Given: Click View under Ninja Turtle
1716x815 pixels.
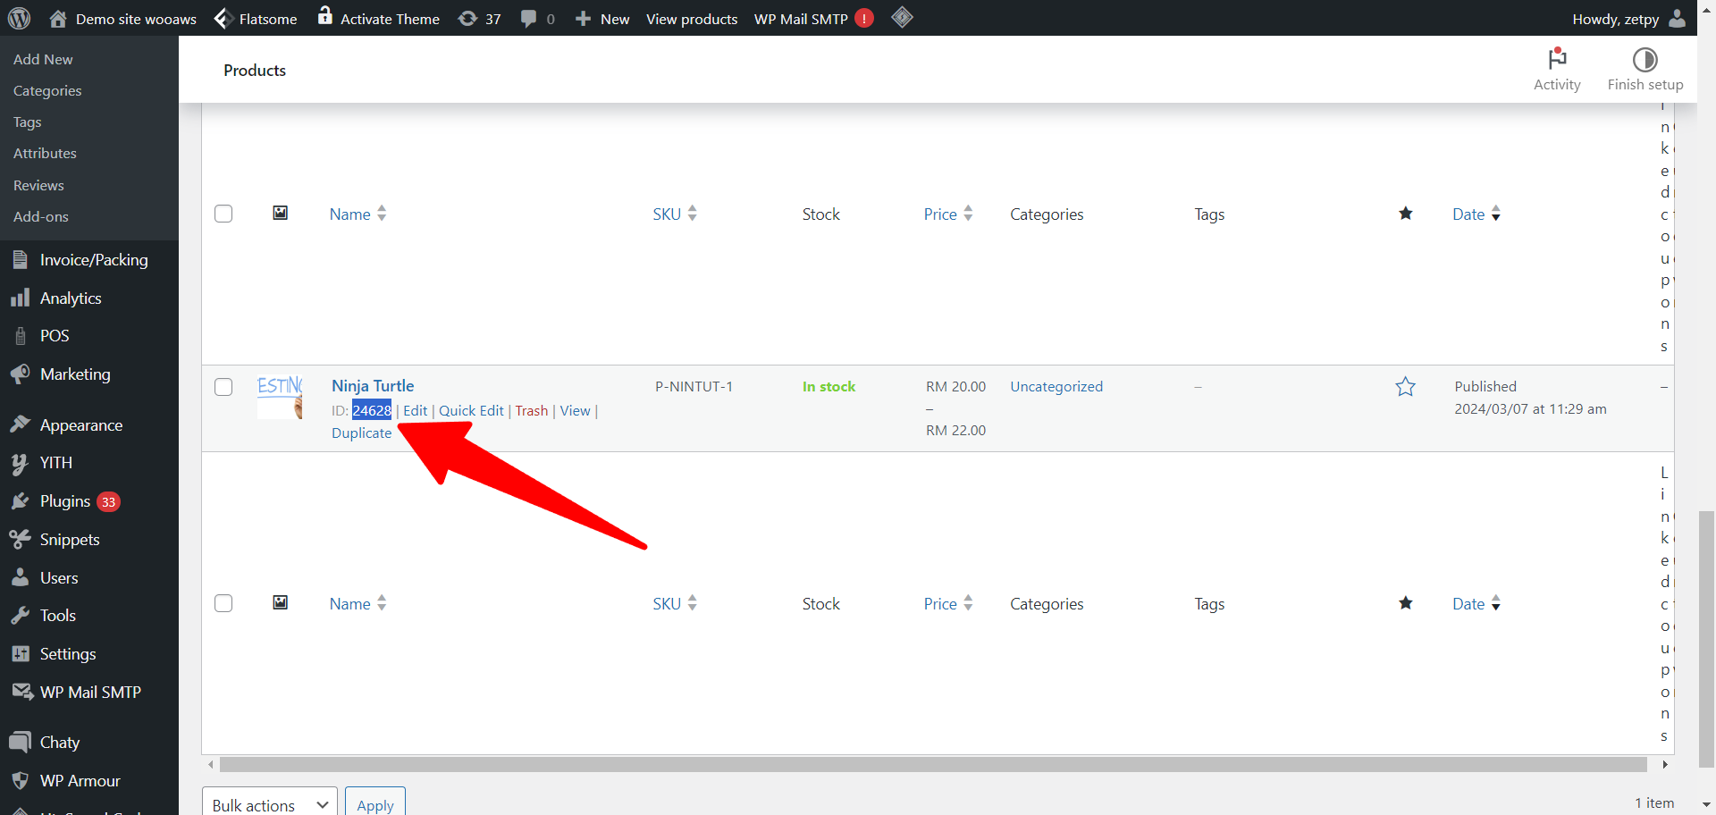Looking at the screenshot, I should tap(576, 410).
